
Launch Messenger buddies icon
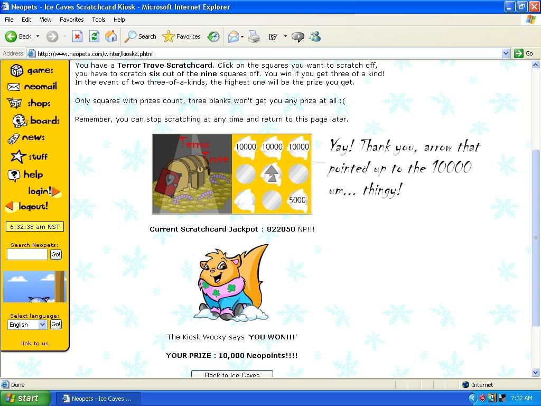[315, 36]
